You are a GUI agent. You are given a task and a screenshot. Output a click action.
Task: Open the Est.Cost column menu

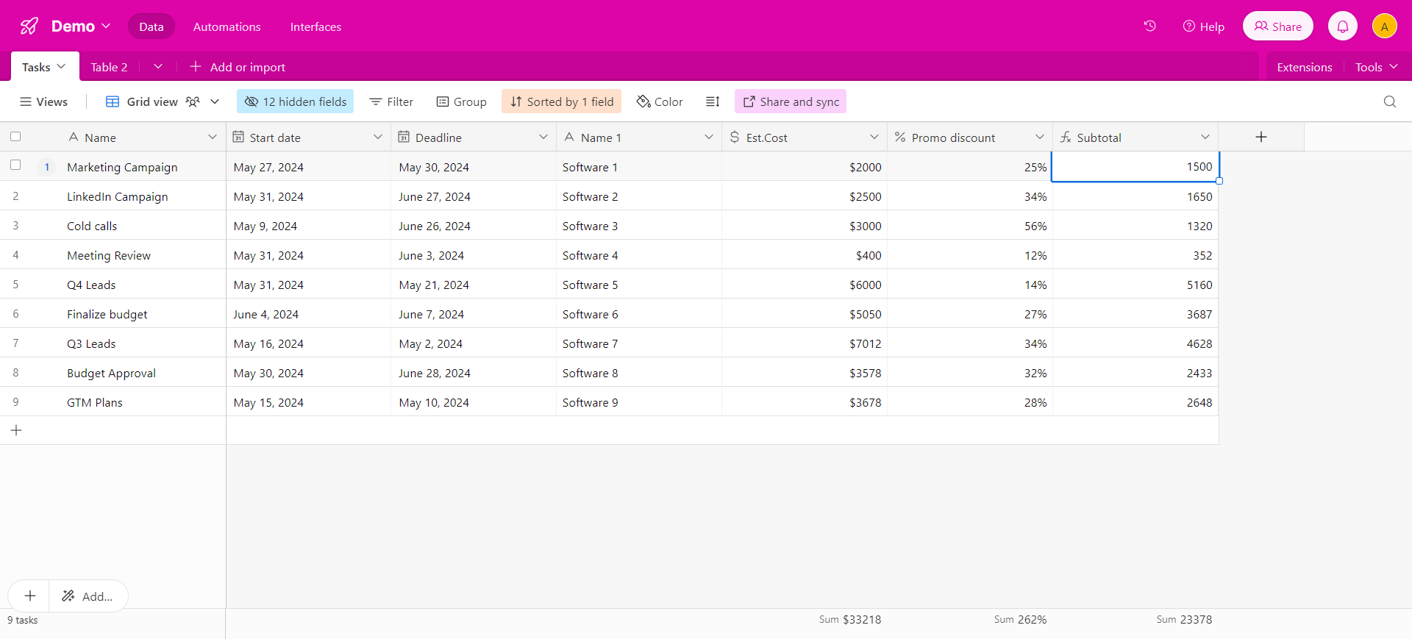click(874, 137)
